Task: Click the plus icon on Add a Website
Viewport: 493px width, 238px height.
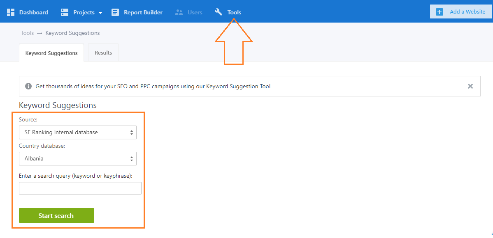Action: (439, 12)
